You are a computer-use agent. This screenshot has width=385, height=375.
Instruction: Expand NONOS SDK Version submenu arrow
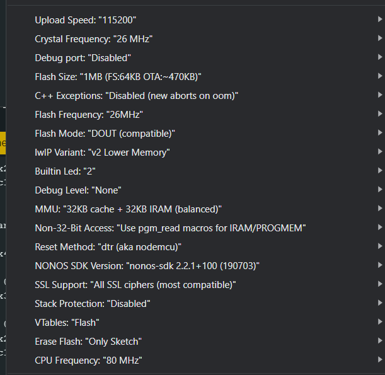(x=380, y=265)
